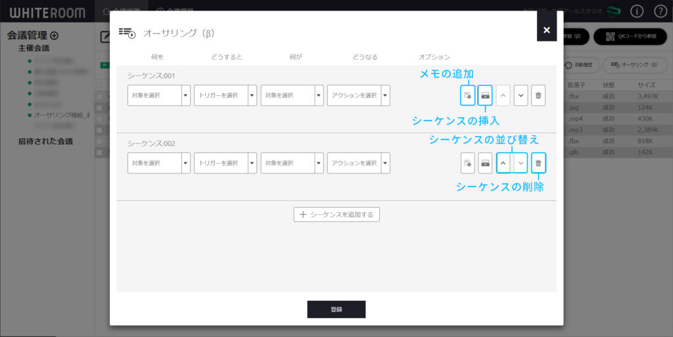Open first 対象を選択 dropdown in sequence 002
The image size is (673, 337).
point(159,163)
